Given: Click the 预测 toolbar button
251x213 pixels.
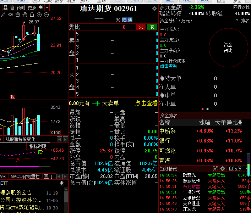Looking at the screenshot, I should pyautogui.click(x=21, y=7).
